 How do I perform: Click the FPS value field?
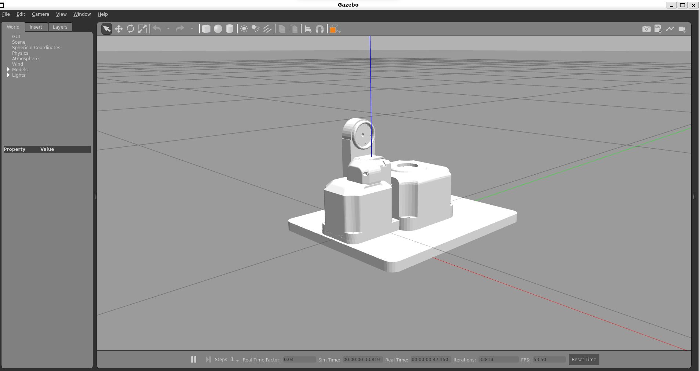click(549, 360)
